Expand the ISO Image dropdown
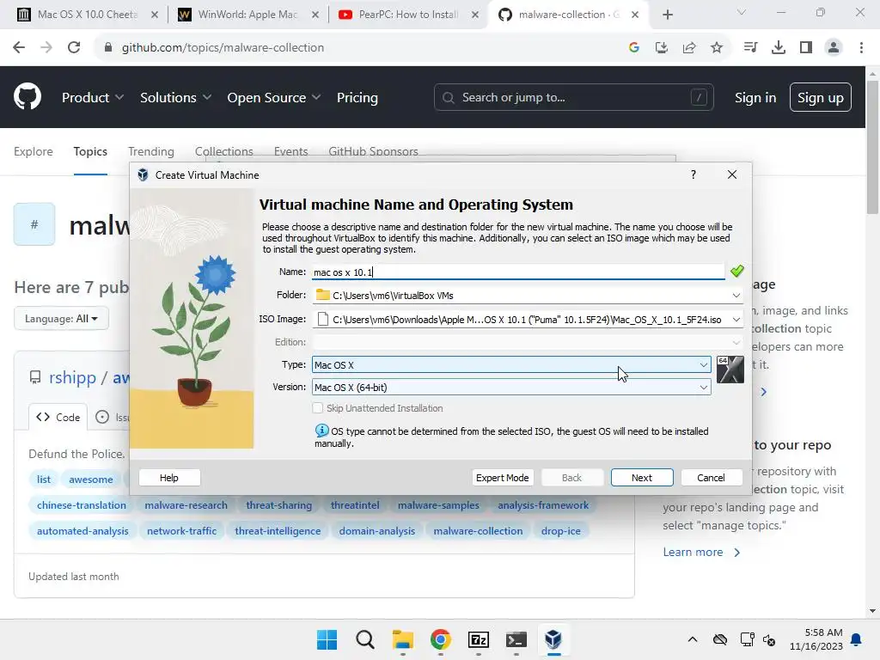The image size is (880, 660). [736, 320]
